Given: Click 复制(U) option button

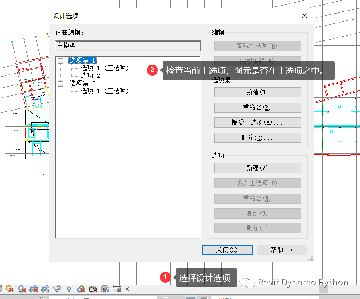Looking at the screenshot, I should [257, 214].
